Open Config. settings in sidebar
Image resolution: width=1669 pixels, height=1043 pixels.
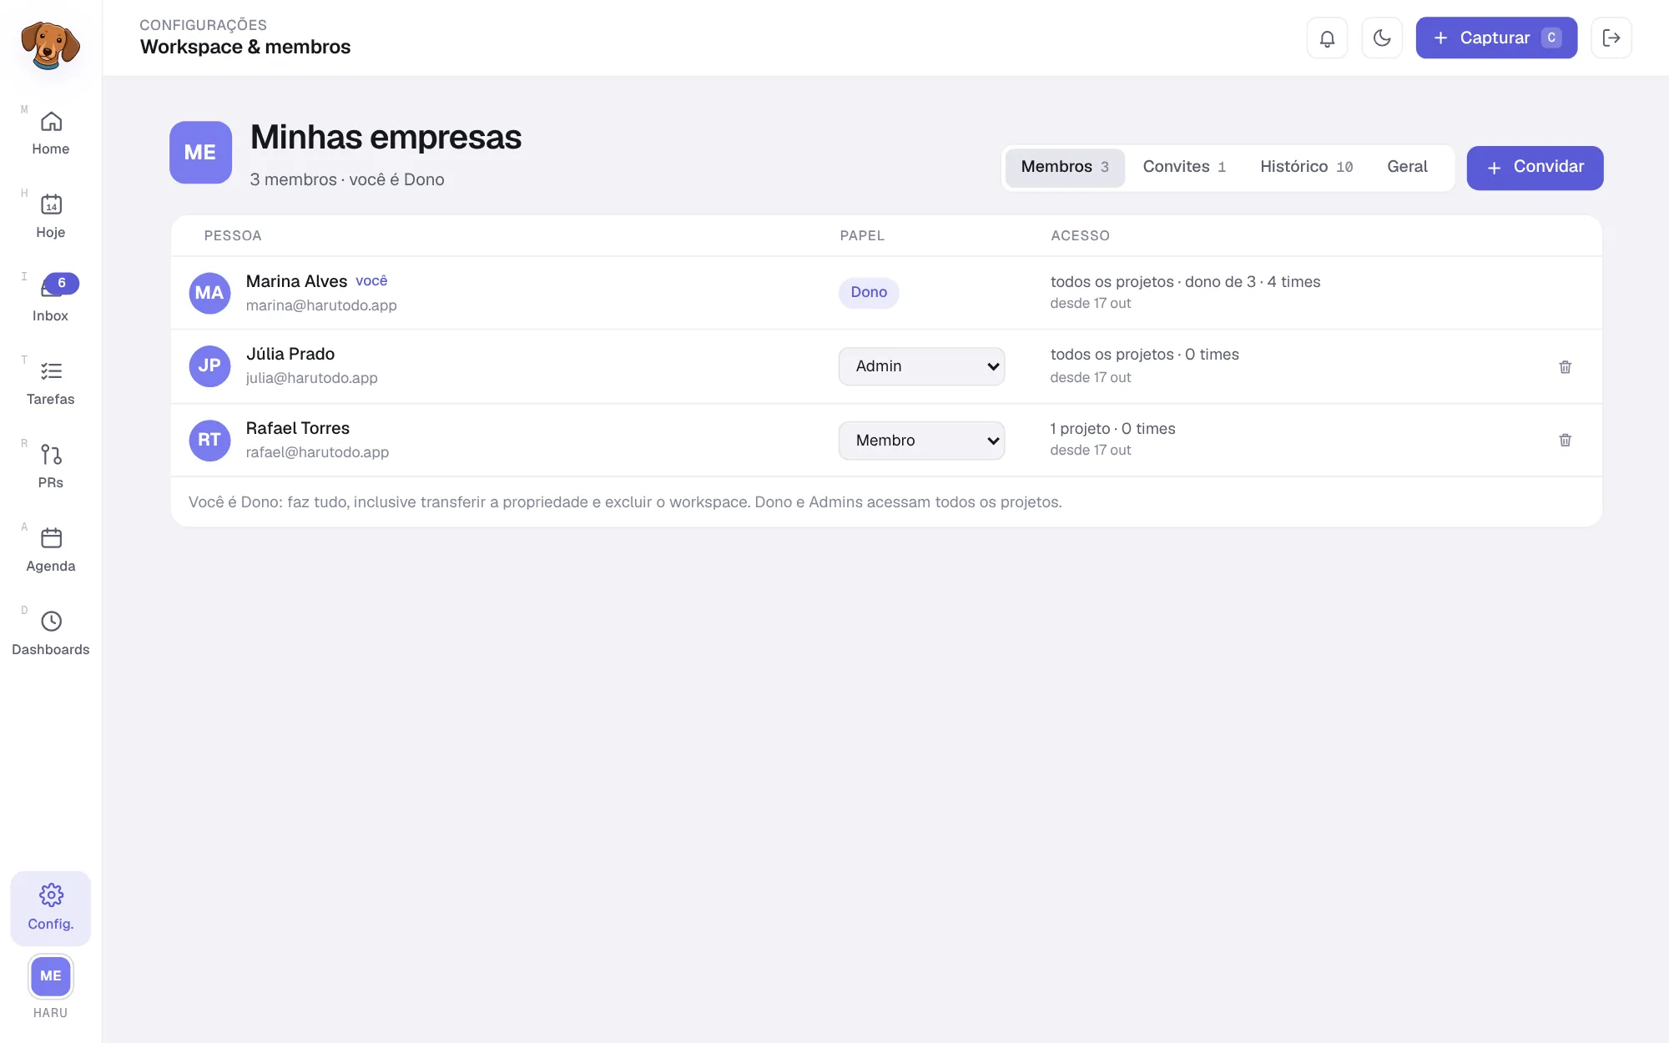click(x=51, y=908)
